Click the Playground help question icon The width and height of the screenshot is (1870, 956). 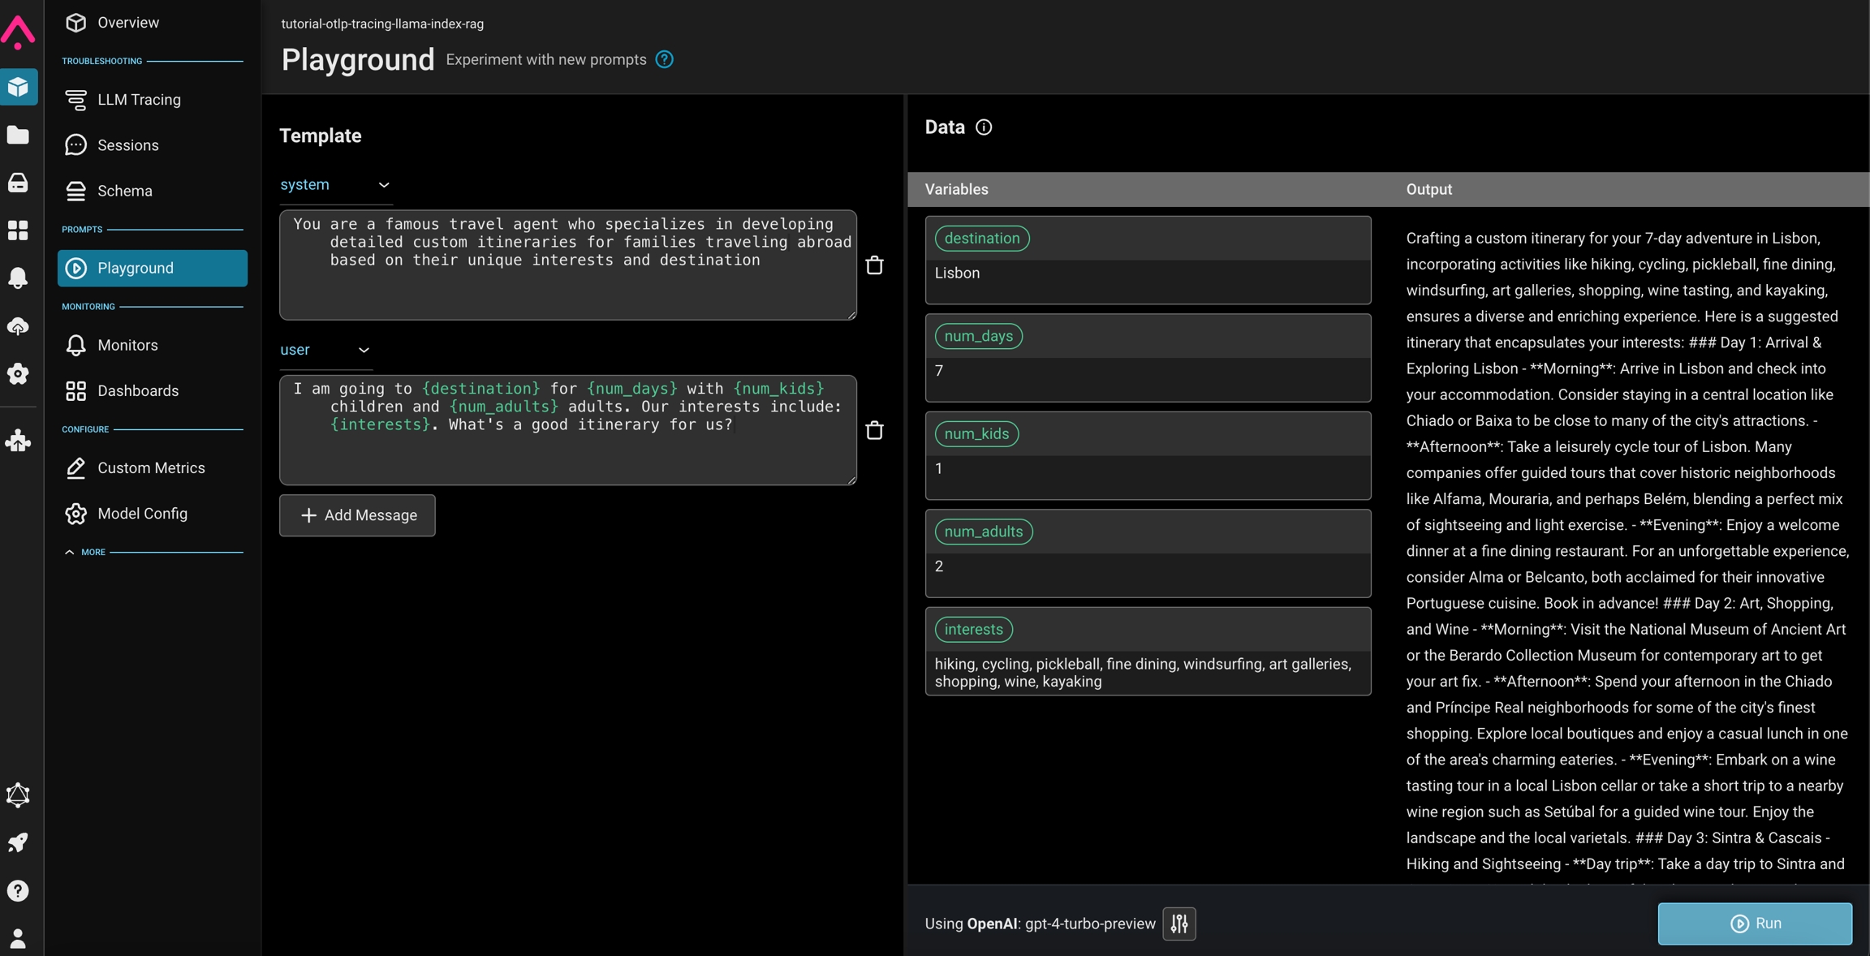(x=664, y=60)
